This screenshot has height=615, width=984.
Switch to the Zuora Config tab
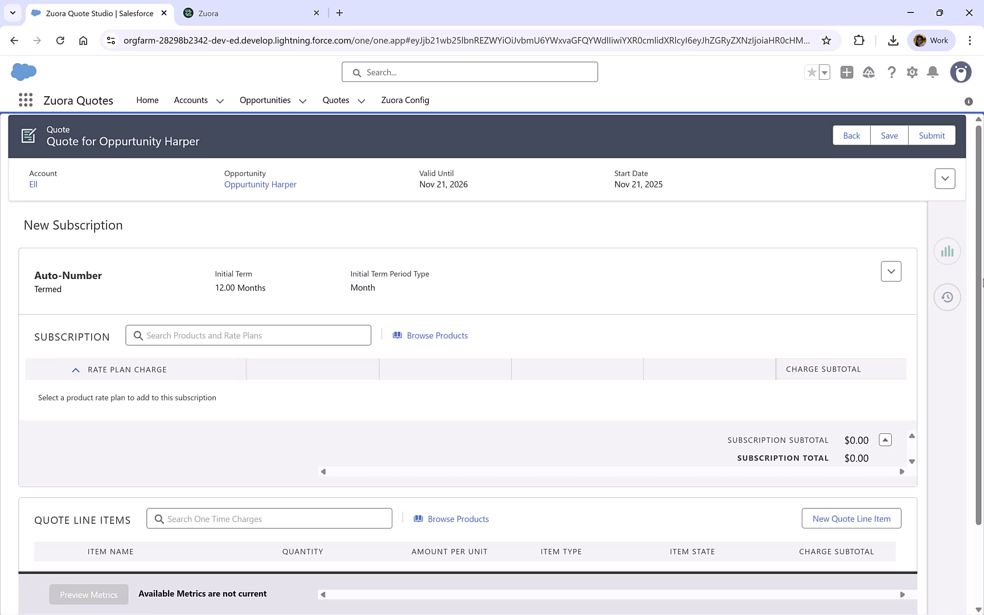405,100
